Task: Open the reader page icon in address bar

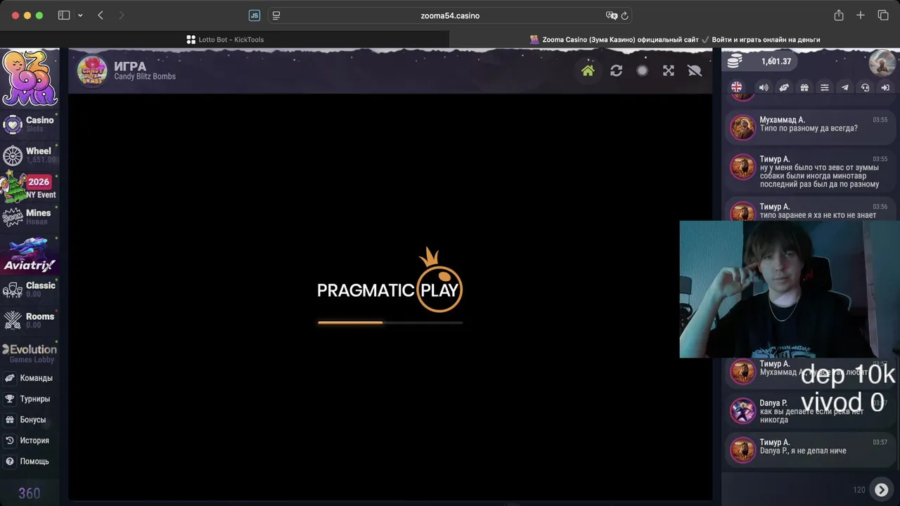Action: click(x=276, y=15)
